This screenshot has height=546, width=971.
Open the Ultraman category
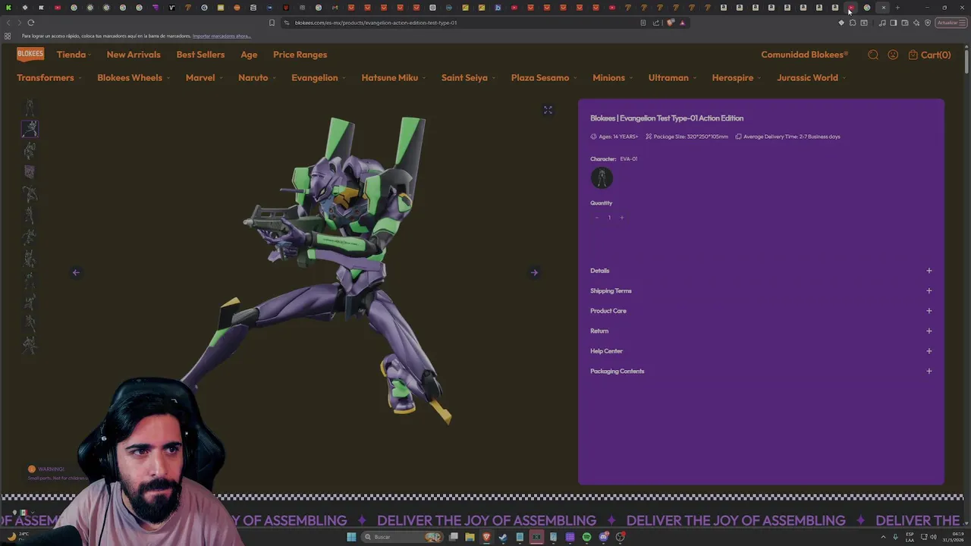click(672, 77)
